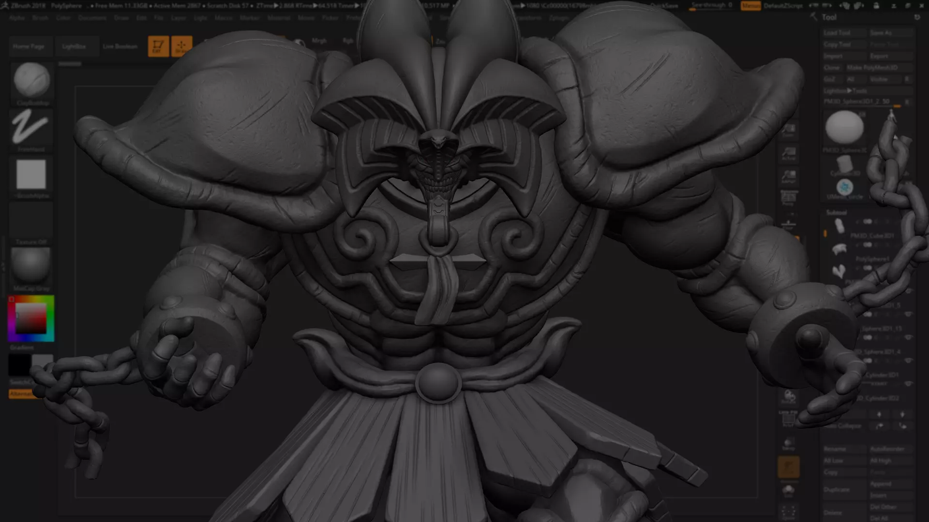Image resolution: width=929 pixels, height=522 pixels.
Task: Click the Xpose icon
Action: [x=789, y=512]
